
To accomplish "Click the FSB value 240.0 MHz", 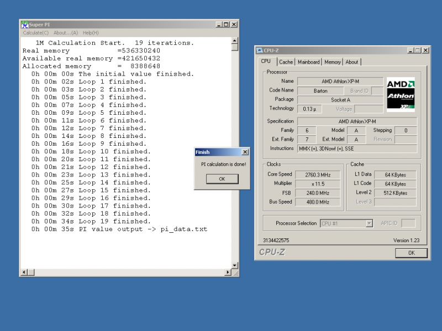I will pyautogui.click(x=318, y=193).
